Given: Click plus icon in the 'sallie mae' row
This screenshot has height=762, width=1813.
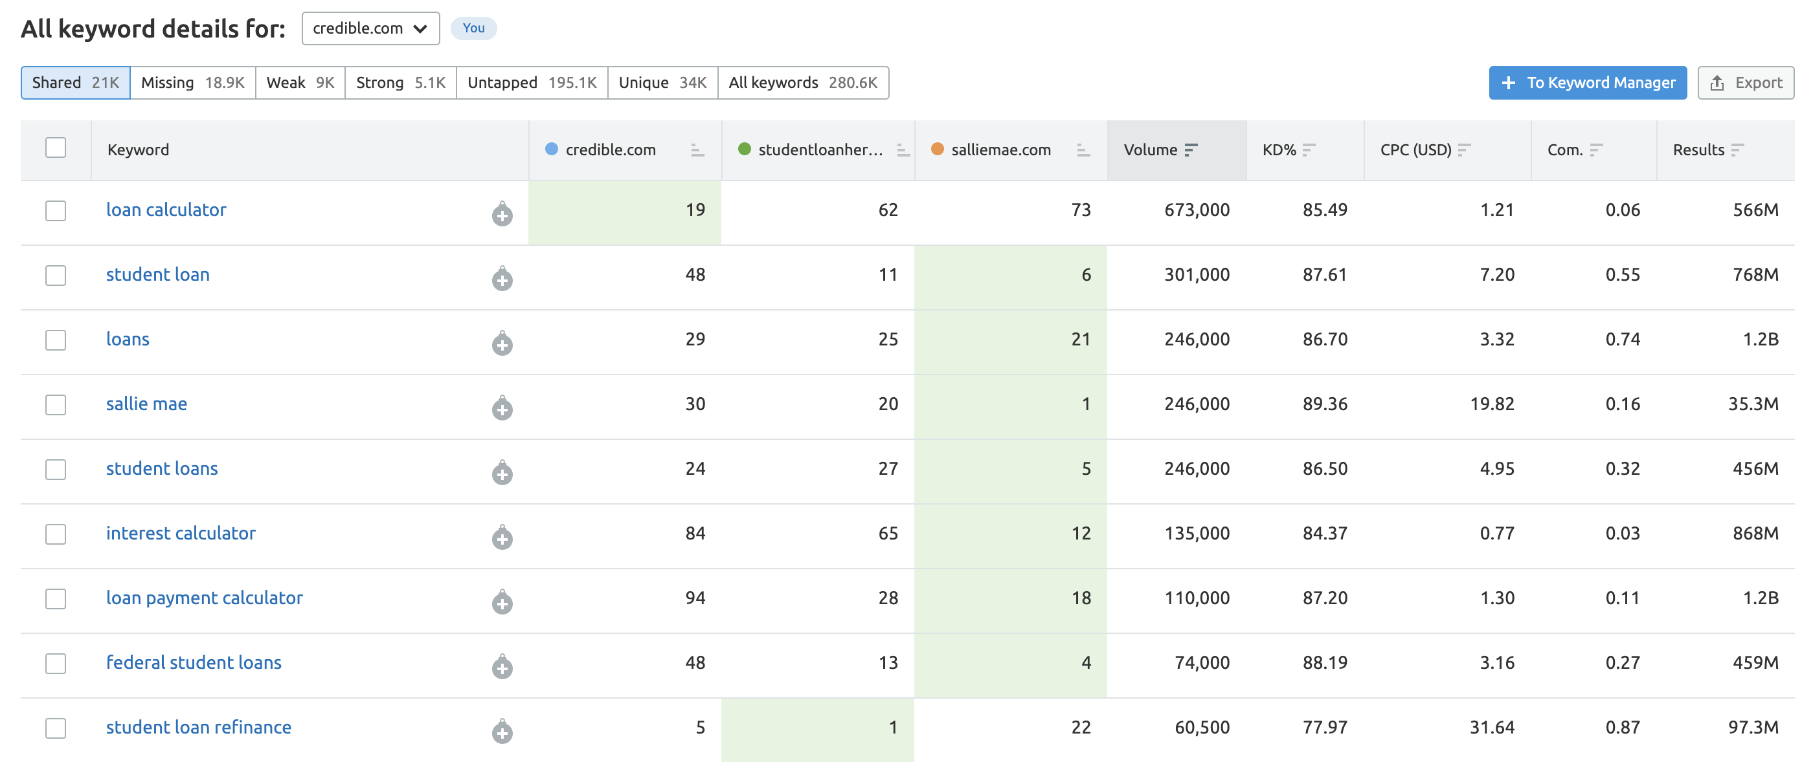Looking at the screenshot, I should (x=502, y=408).
